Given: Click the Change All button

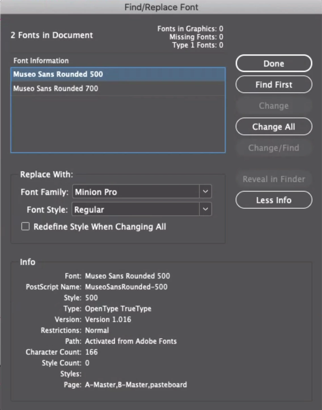Looking at the screenshot, I should [274, 126].
